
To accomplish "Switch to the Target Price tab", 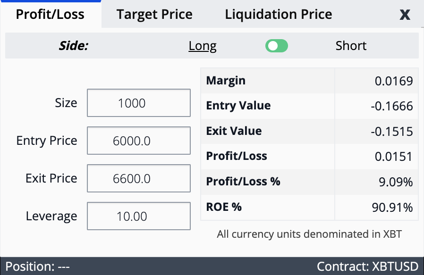I will point(154,14).
